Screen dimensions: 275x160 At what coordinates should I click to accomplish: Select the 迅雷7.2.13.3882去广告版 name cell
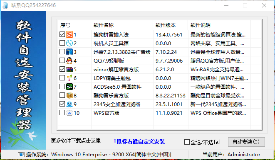[x=122, y=52]
